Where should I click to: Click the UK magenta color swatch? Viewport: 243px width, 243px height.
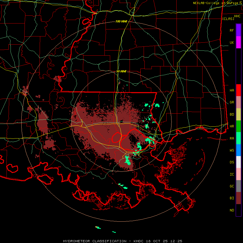click(x=238, y=42)
